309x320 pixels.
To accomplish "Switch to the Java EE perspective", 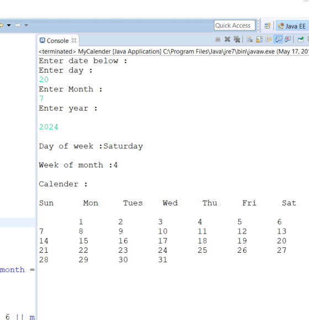I will 292,26.
